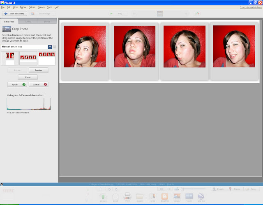Click the BlogThis! Blogger icon
Image resolution: width=263 pixels, height=205 pixels.
pyautogui.click(x=165, y=197)
